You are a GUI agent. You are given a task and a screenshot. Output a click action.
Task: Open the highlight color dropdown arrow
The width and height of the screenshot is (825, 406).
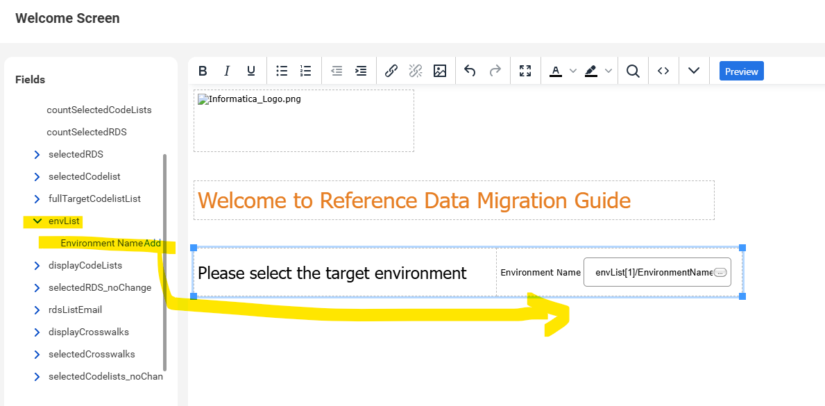point(609,71)
